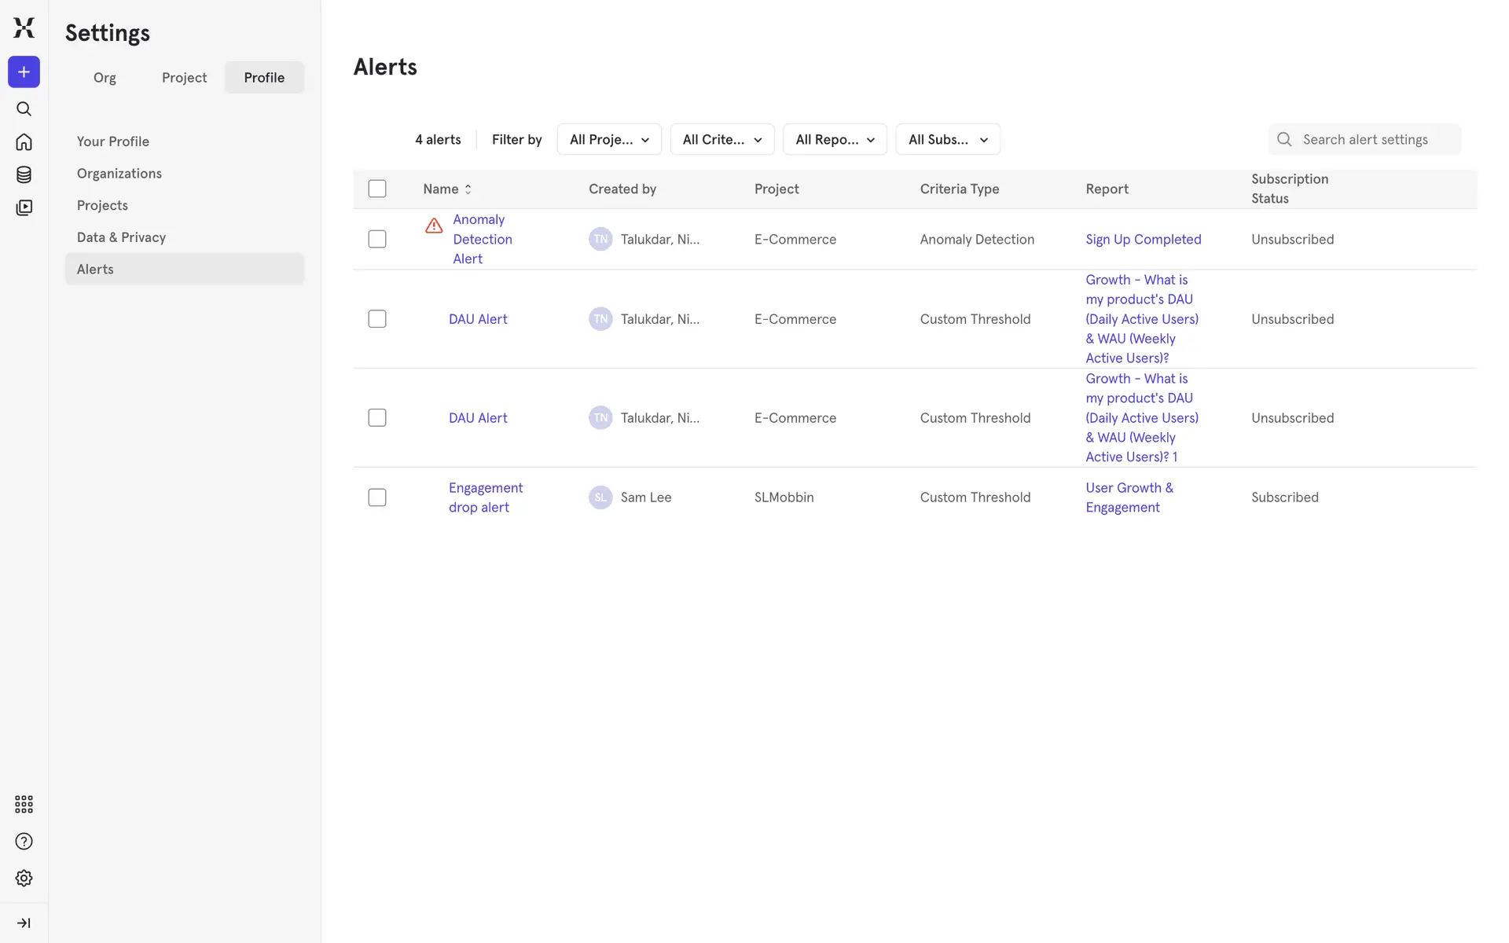
Task: Open the session replay play icon
Action: 24,207
